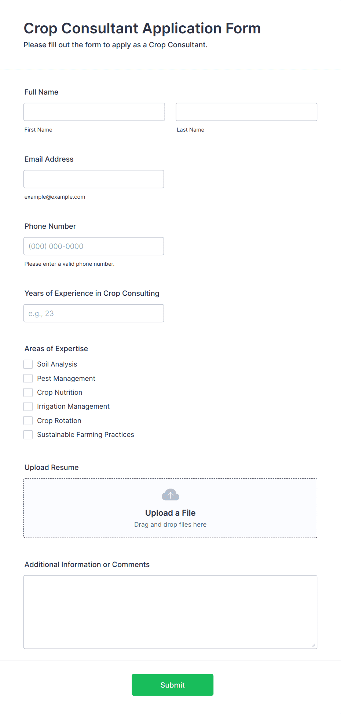
Task: Enable the Crop Nutrition checkbox
Action: [x=28, y=393]
